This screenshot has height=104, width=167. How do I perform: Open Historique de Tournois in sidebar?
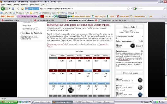(31, 33)
